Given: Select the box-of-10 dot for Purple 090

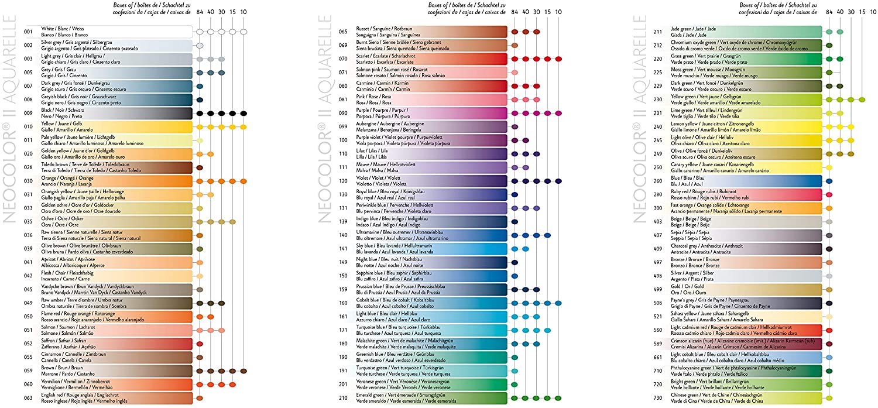Looking at the screenshot, I should pos(558,113).
